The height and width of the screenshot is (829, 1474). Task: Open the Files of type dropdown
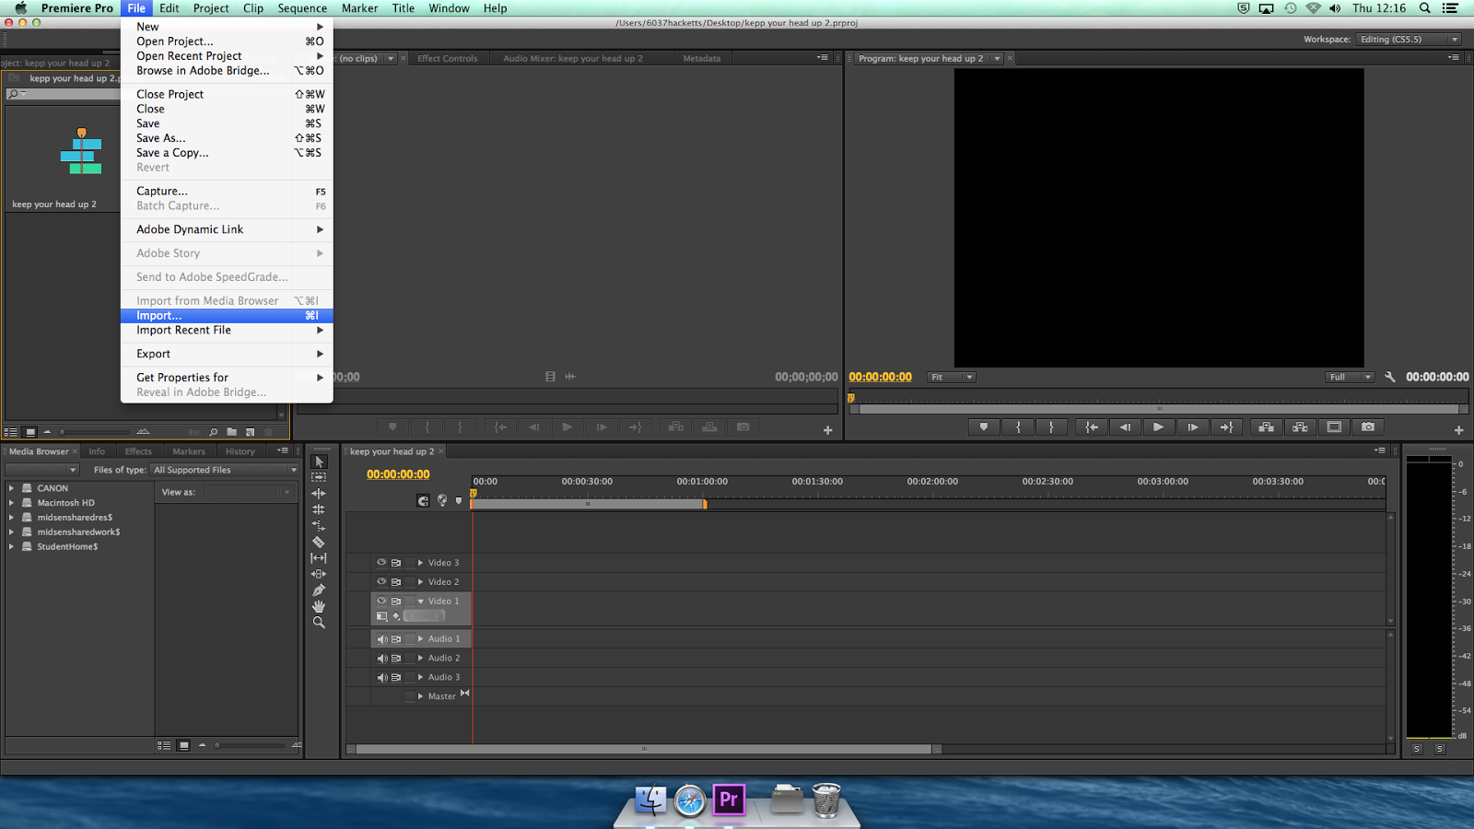[x=224, y=470]
